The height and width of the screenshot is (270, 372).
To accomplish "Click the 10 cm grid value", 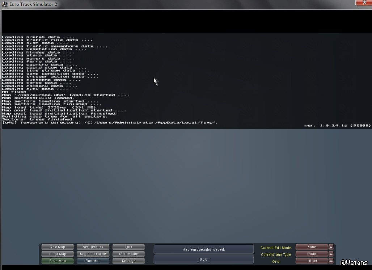I will pos(312,261).
